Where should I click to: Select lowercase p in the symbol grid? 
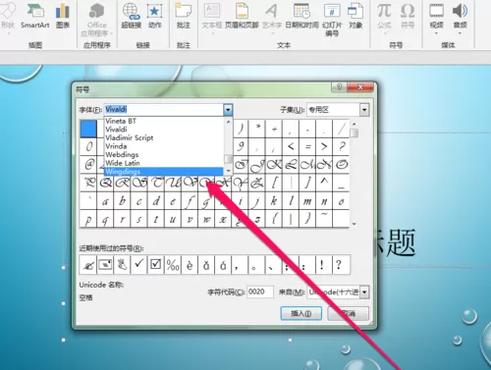click(88, 219)
